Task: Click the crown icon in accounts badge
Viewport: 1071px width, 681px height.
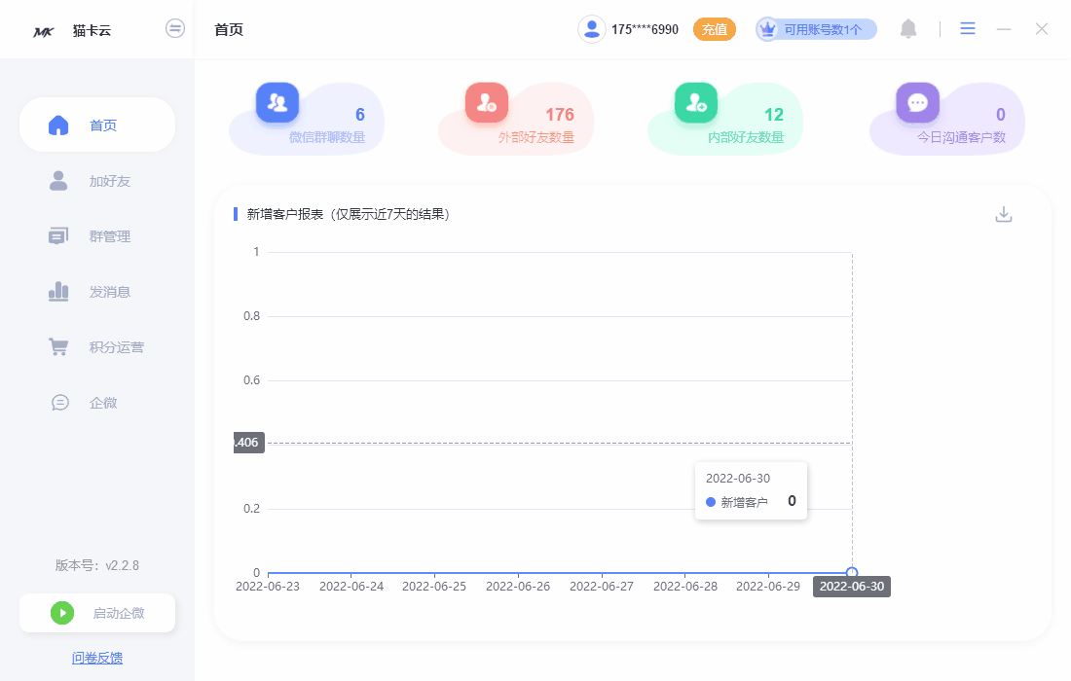Action: point(768,29)
